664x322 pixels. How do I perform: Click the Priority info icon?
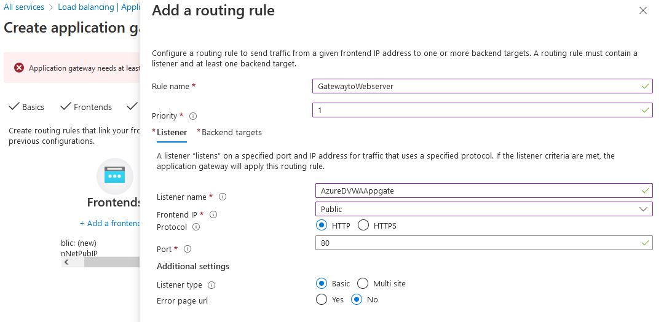tap(193, 116)
